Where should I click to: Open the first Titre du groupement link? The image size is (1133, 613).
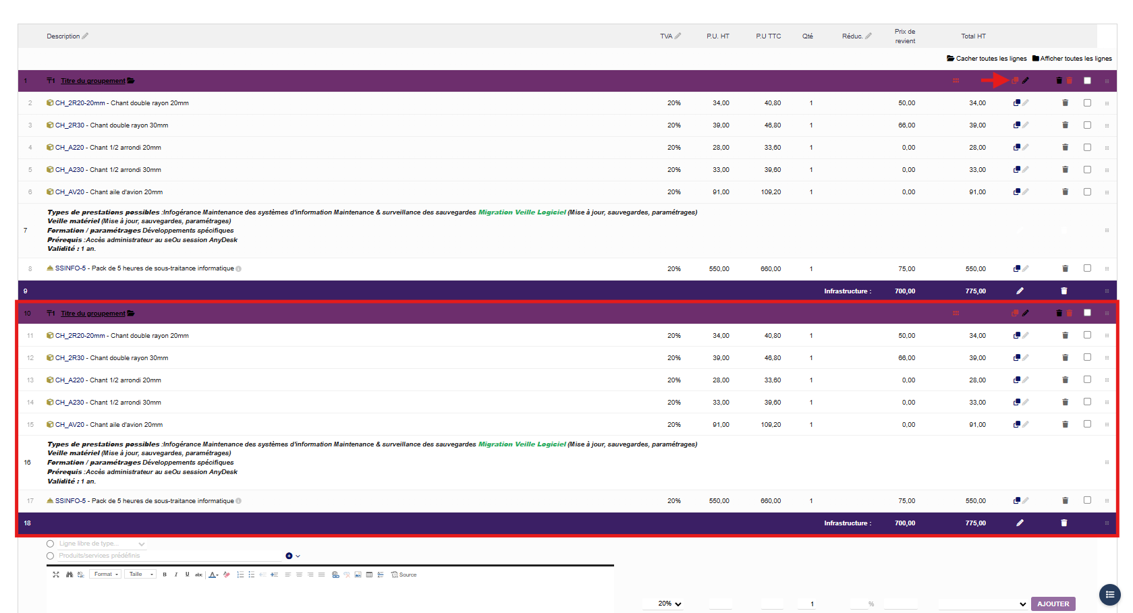pyautogui.click(x=93, y=81)
